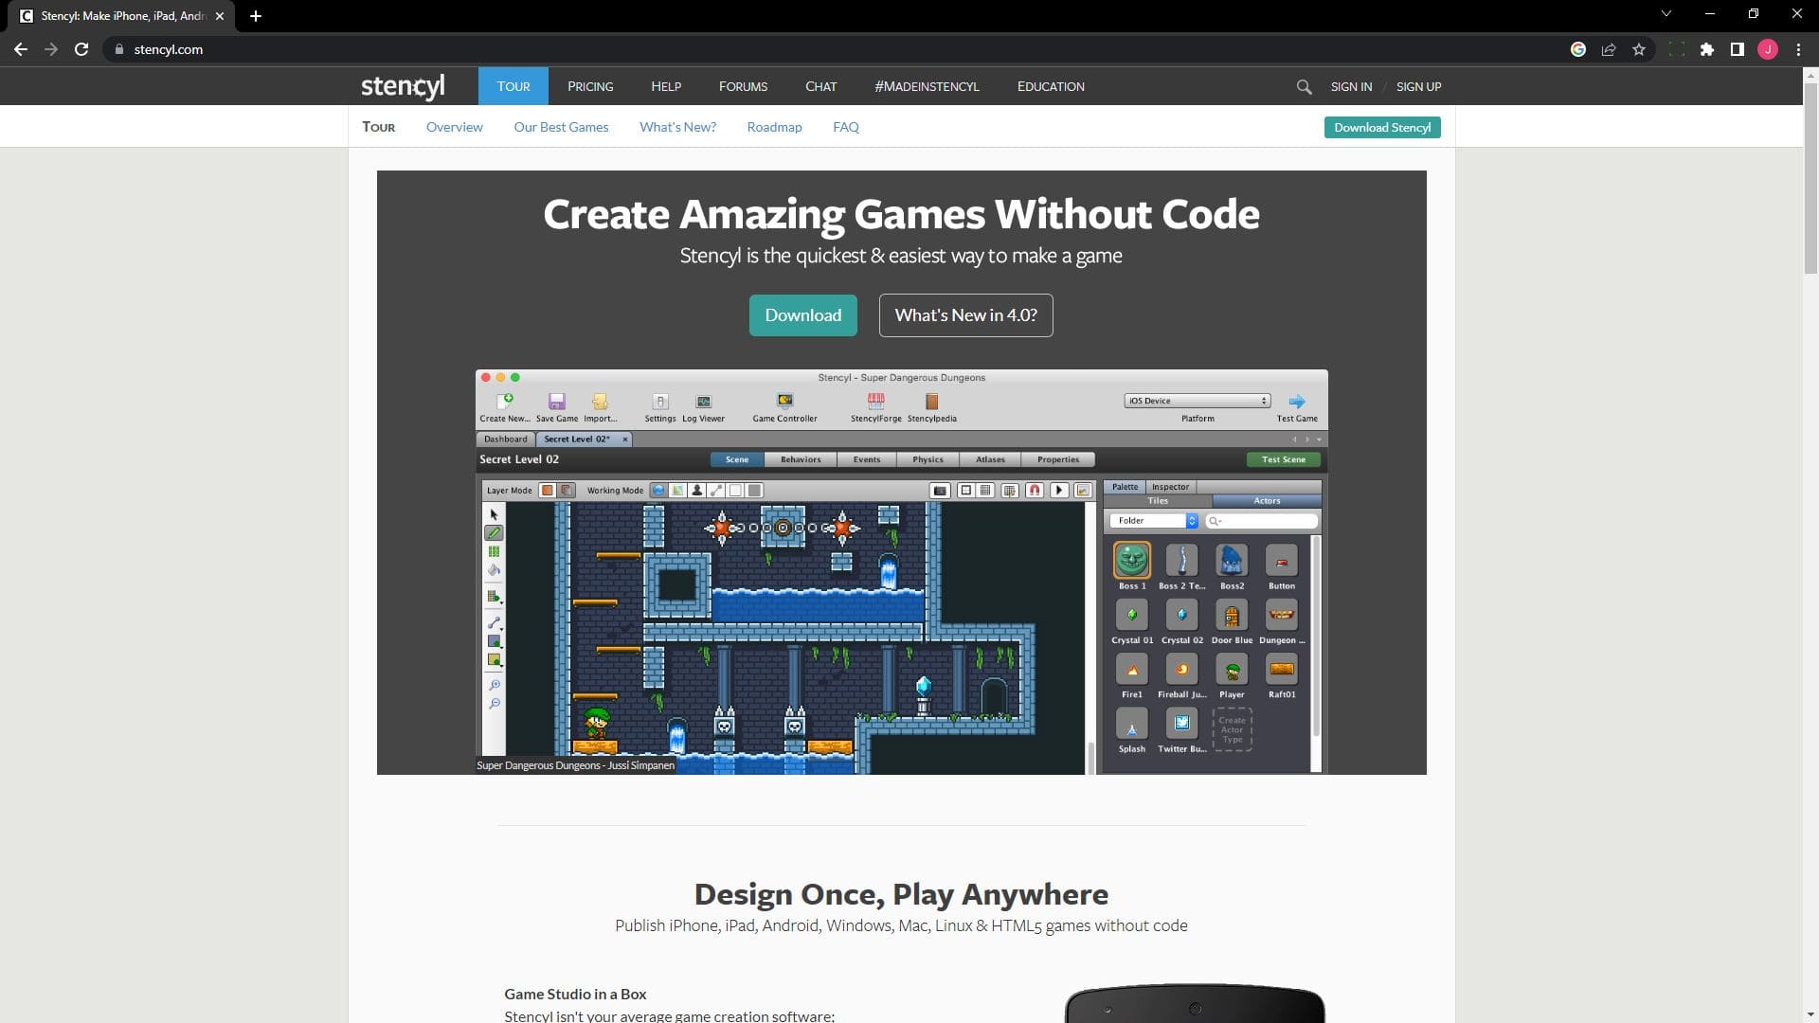Screen dimensions: 1819x1023
Task: Open the Our Best Games link
Action: (x=561, y=127)
